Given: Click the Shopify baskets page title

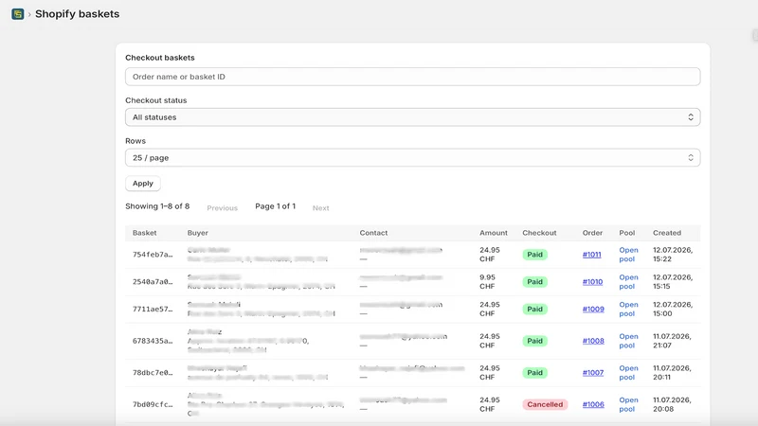Looking at the screenshot, I should point(78,14).
